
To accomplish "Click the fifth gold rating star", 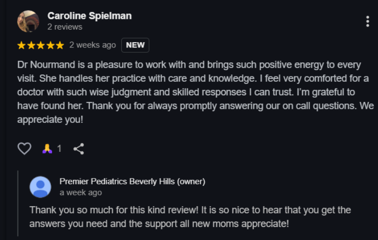I will click(x=60, y=45).
